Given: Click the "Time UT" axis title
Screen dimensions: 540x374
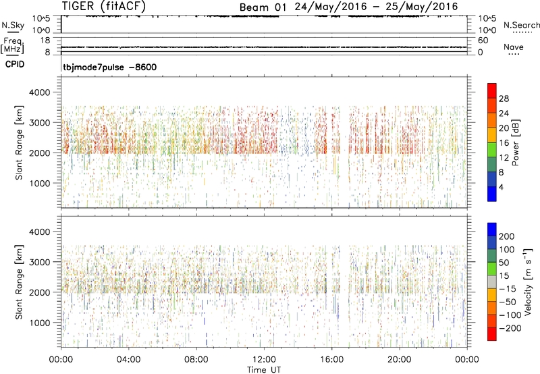Looking at the screenshot, I should tap(264, 369).
